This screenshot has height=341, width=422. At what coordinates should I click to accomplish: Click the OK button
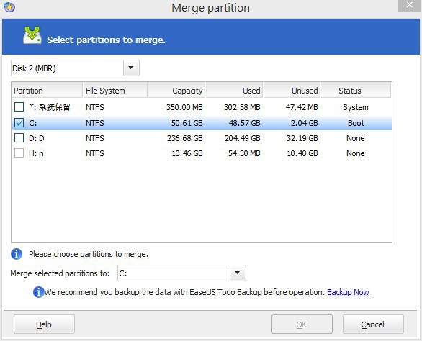(302, 324)
